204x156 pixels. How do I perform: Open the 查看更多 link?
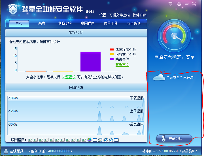tap(122, 65)
